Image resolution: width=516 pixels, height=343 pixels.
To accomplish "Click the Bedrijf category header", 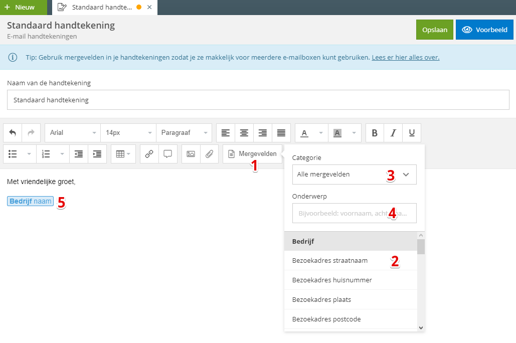I will coord(351,241).
